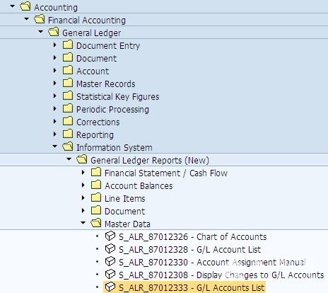Image resolution: width=328 pixels, height=293 pixels.
Task: Expand the Line Items folder arrow
Action: [83, 198]
